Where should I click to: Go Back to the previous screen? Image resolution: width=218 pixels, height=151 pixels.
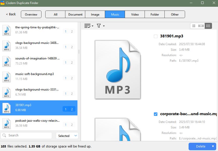click(10, 14)
